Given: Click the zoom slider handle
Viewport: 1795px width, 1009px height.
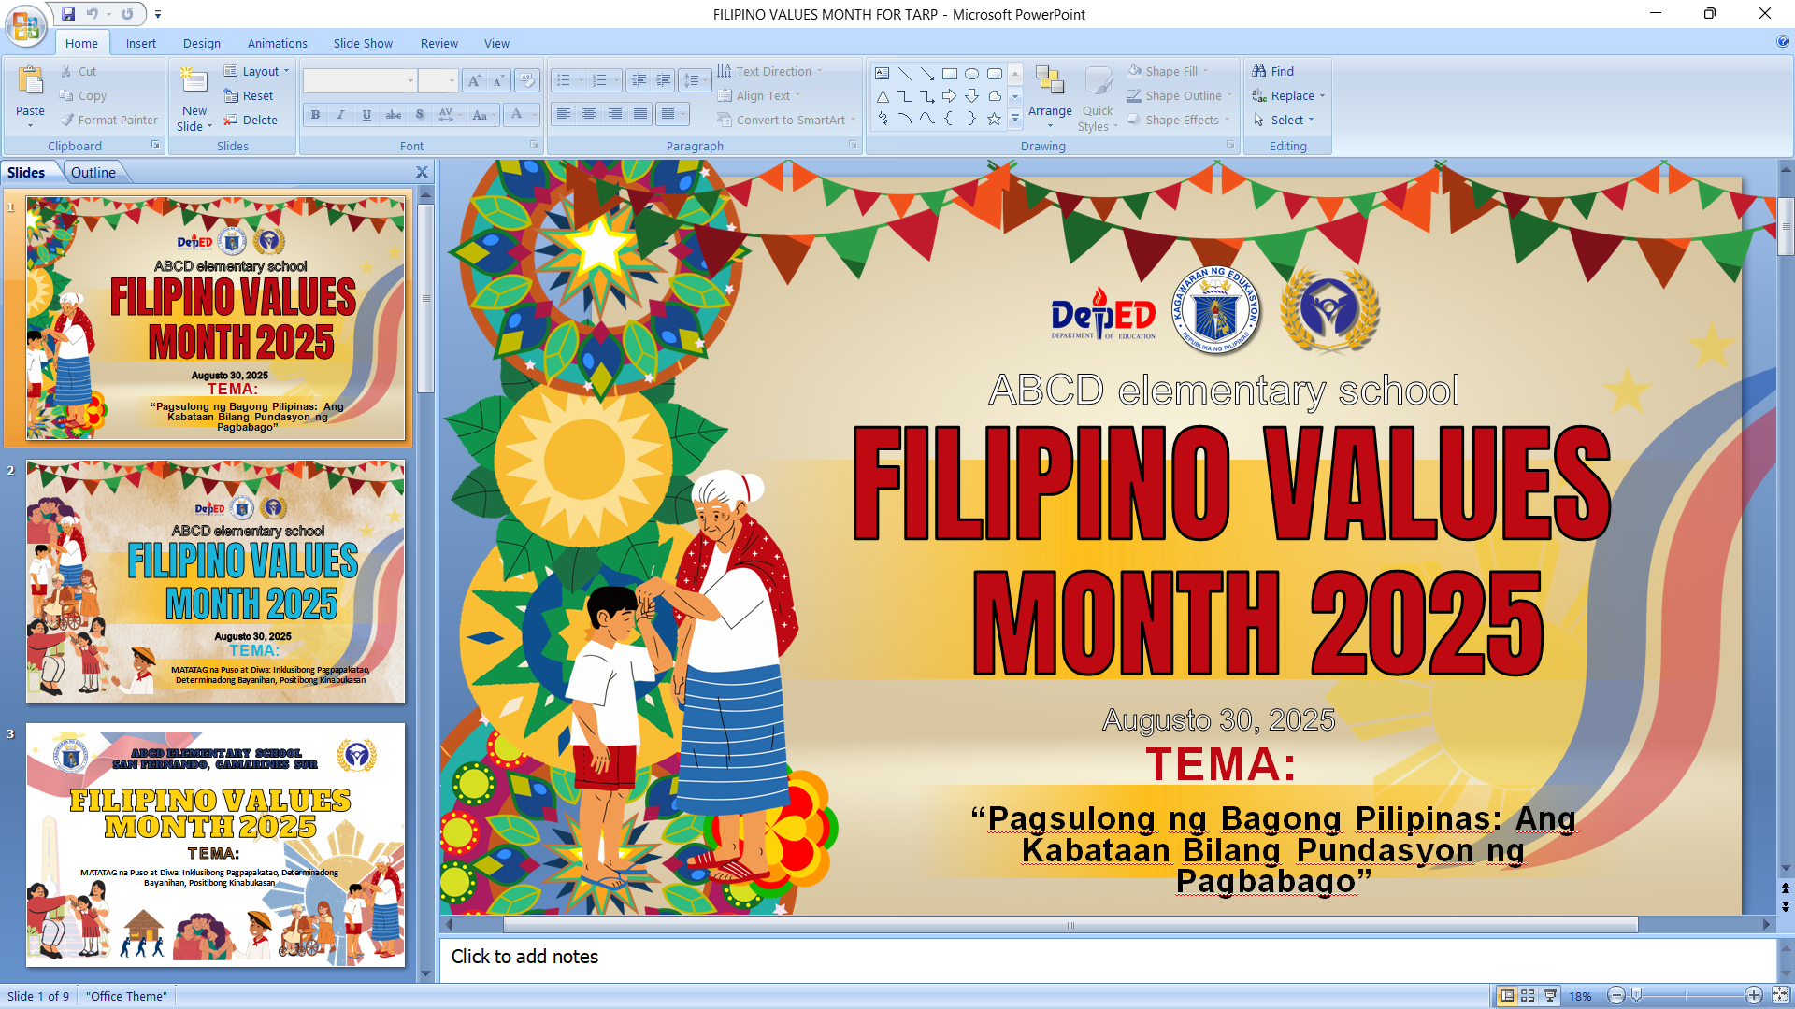Looking at the screenshot, I should [1636, 996].
